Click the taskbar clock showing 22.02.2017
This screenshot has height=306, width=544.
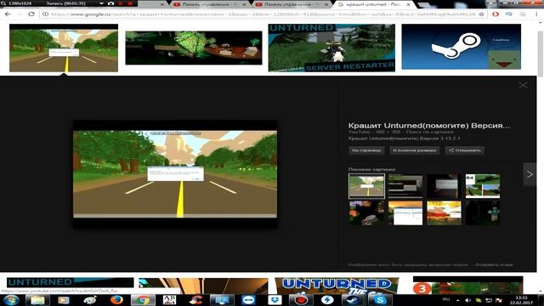click(x=521, y=300)
